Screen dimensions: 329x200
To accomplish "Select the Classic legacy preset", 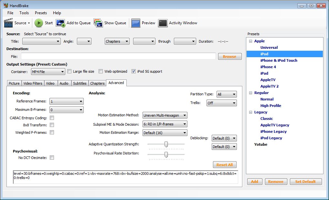I will pos(267,119).
